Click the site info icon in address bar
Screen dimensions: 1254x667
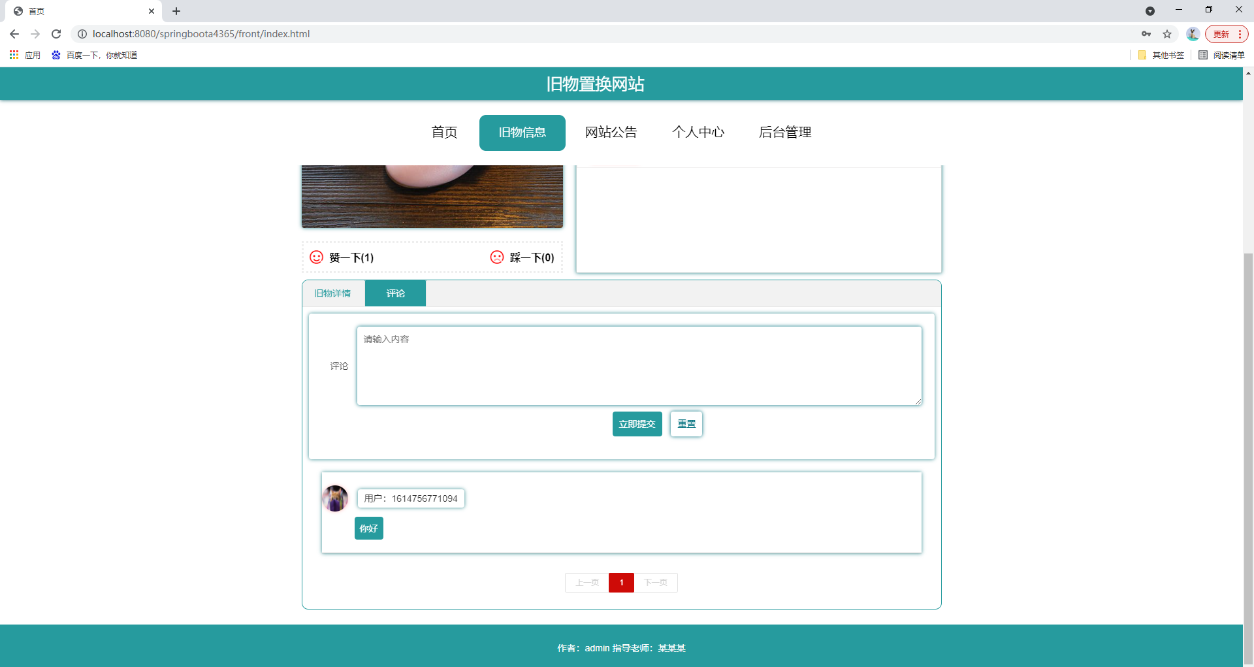pyautogui.click(x=82, y=34)
